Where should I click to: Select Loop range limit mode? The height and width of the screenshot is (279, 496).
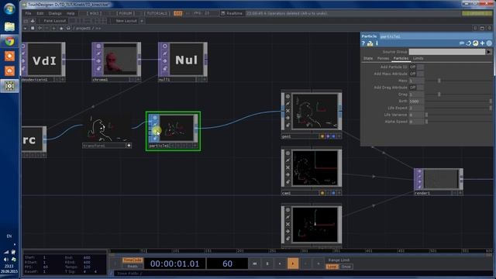coord(332,267)
